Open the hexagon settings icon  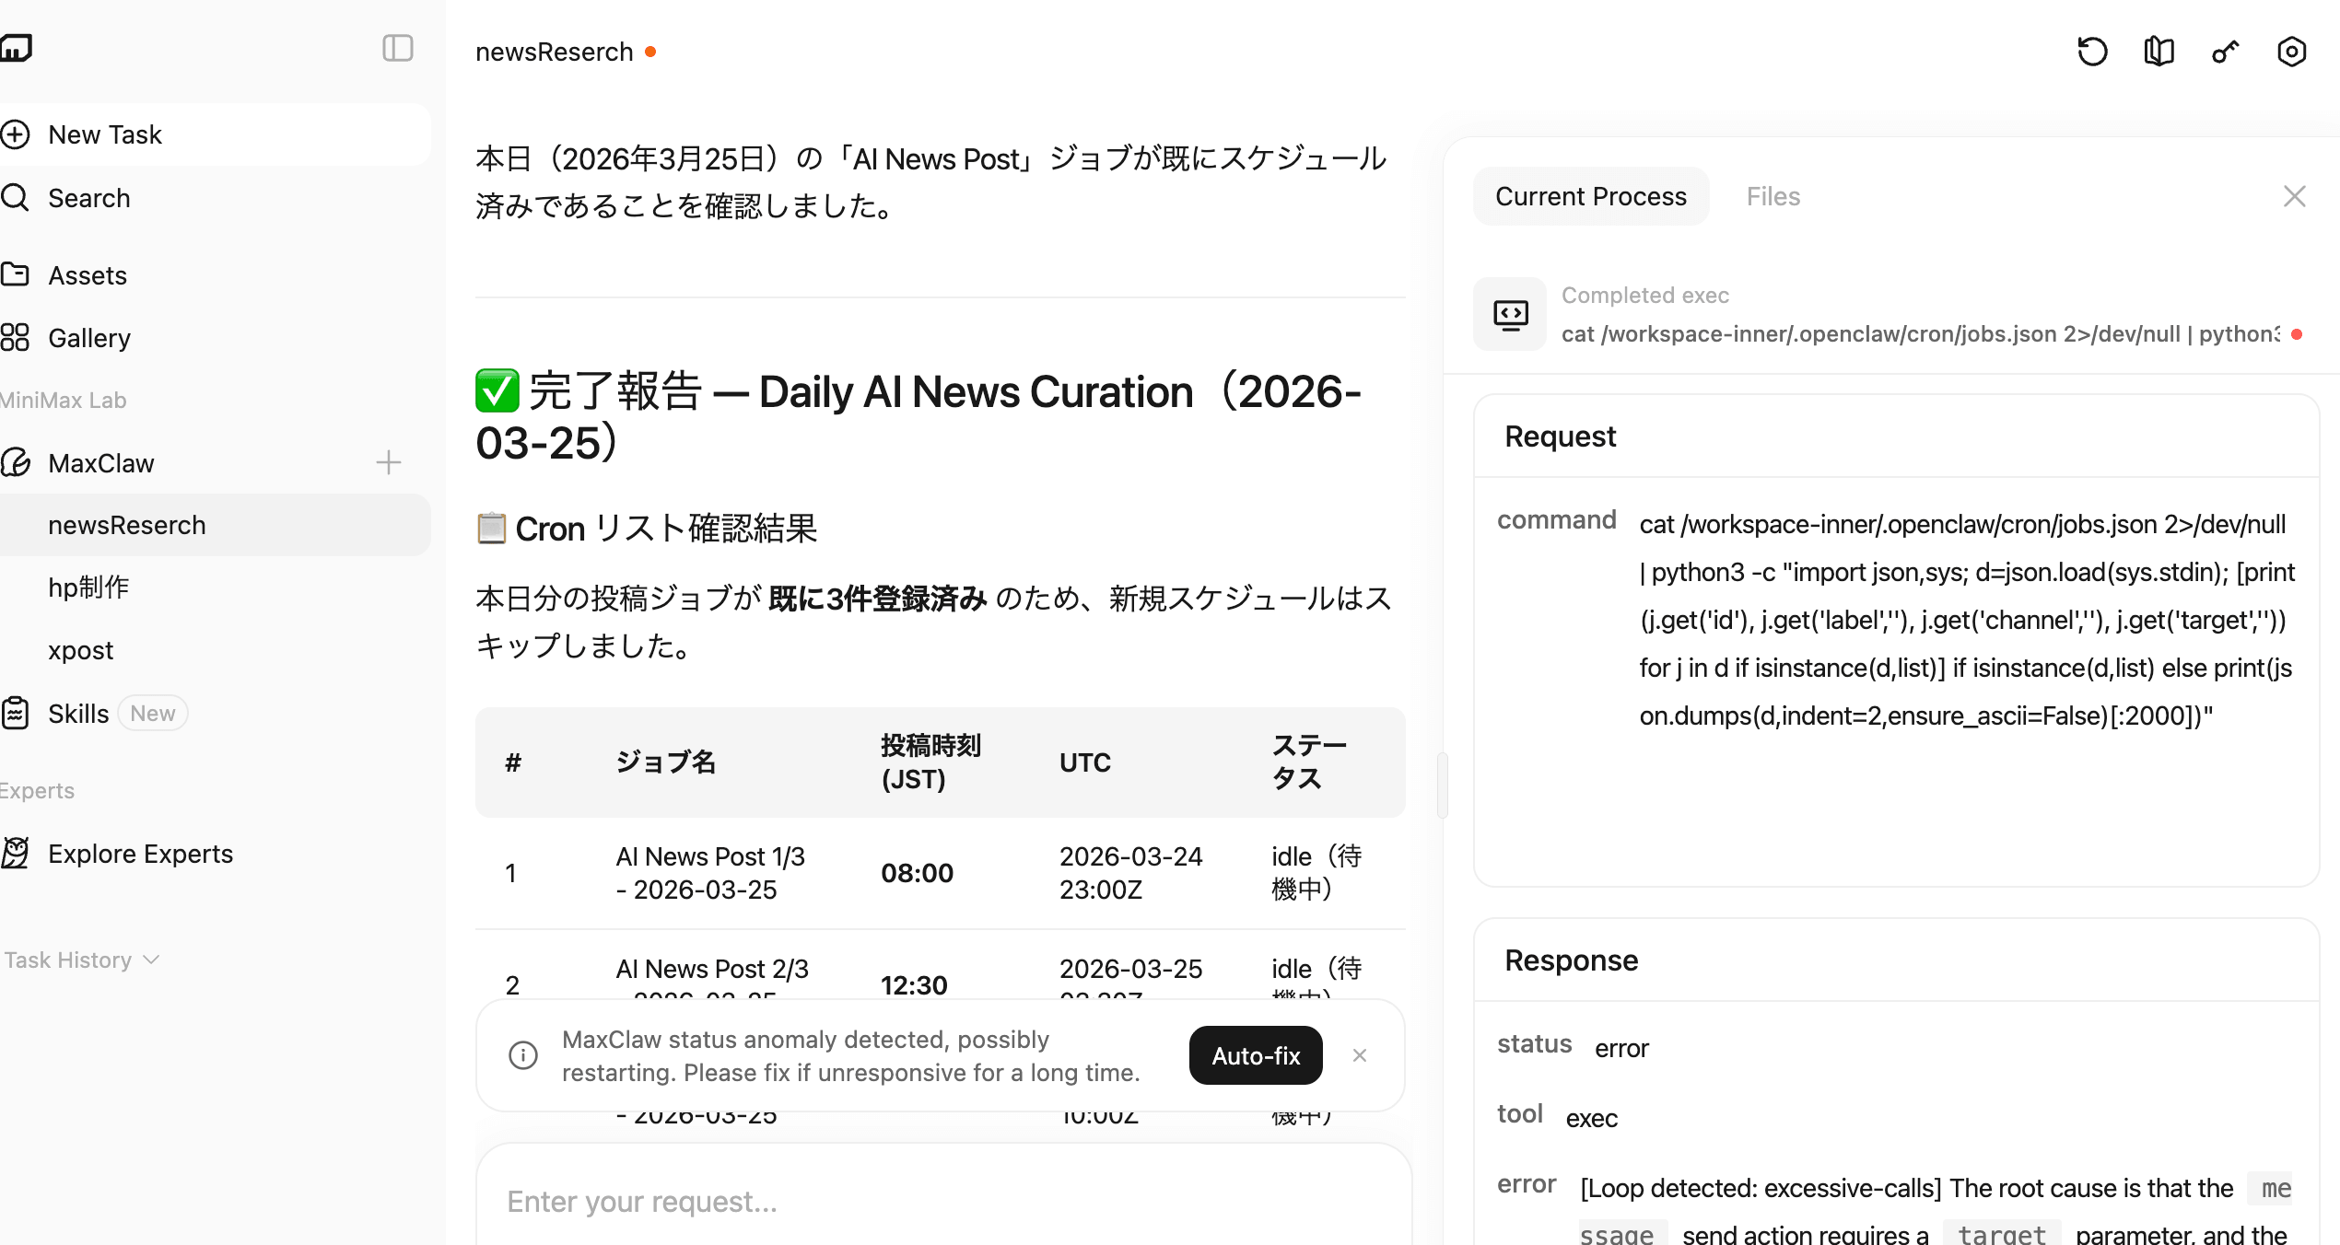pyautogui.click(x=2291, y=52)
